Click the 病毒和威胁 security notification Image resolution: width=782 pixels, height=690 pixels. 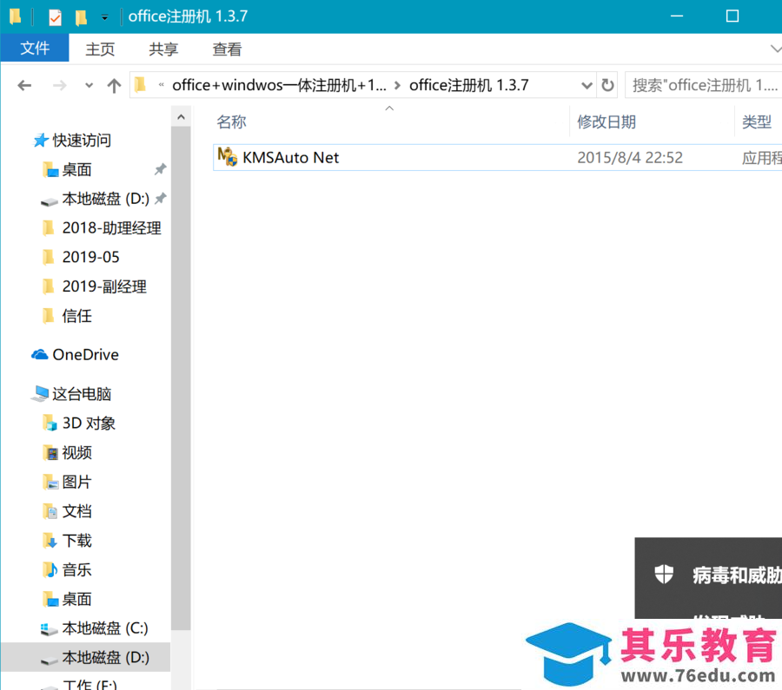(708, 578)
